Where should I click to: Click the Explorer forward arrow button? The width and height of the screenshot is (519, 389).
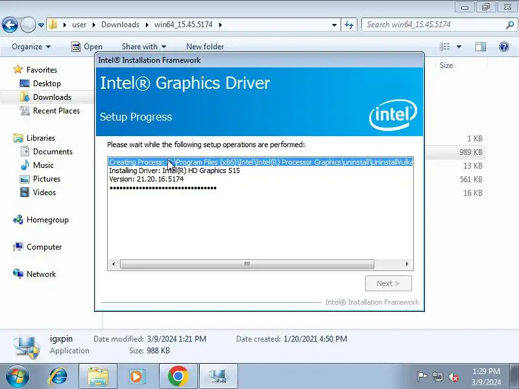[28, 25]
